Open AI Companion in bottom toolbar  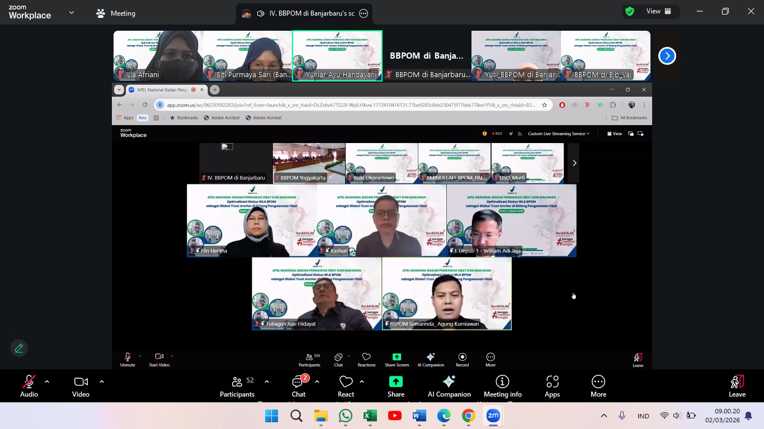(x=449, y=387)
